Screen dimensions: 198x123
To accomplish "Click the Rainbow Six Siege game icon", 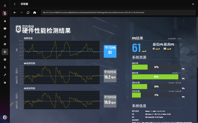I will 5,13.
